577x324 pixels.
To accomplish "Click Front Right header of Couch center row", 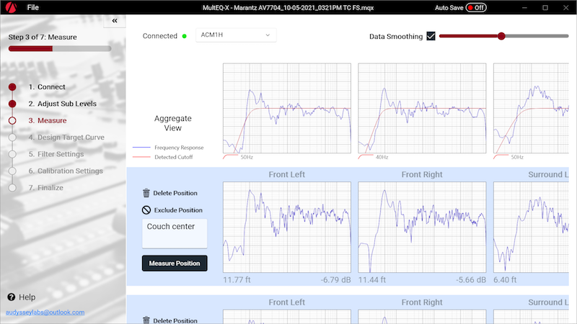I will 422,174.
